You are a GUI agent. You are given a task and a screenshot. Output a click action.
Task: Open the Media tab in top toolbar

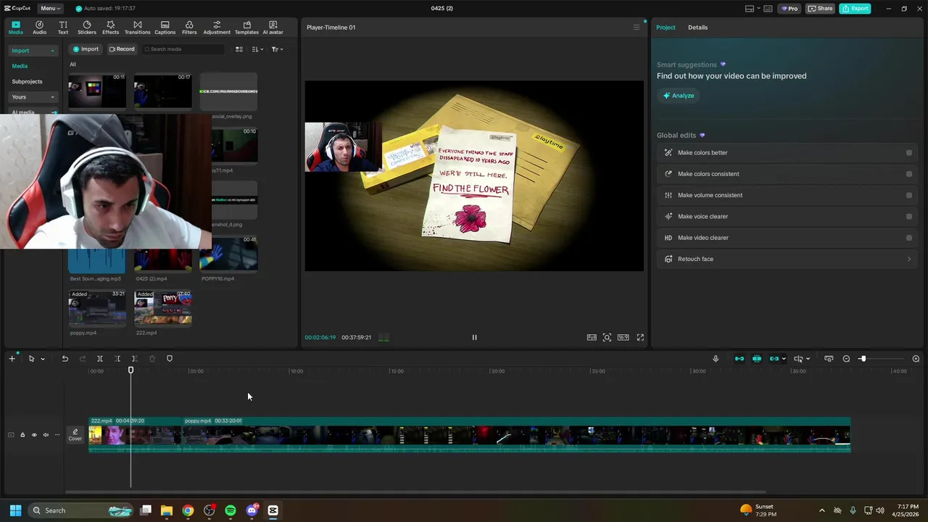[15, 28]
